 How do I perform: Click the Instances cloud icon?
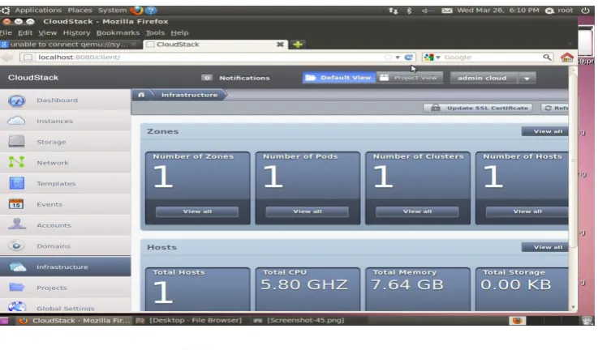[x=16, y=121]
